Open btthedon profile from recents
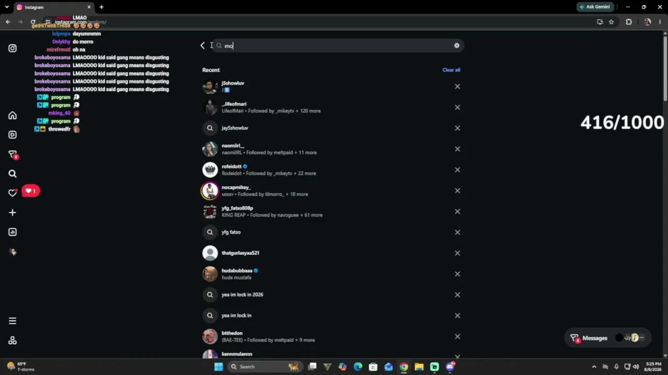 coord(331,336)
